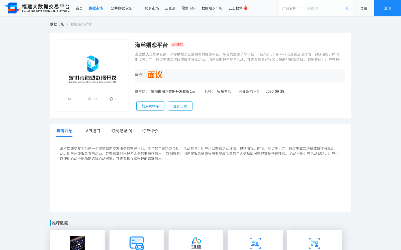The image size is (401, 250).
Task: Open the 需求市场 nav item
Action: [188, 8]
